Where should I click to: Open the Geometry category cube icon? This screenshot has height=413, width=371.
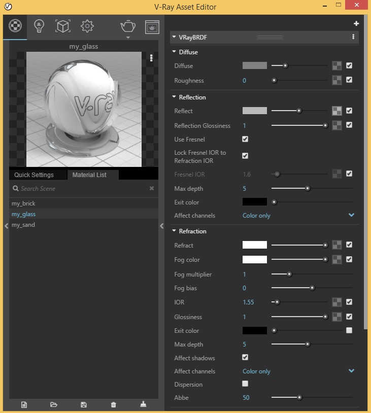click(x=63, y=26)
